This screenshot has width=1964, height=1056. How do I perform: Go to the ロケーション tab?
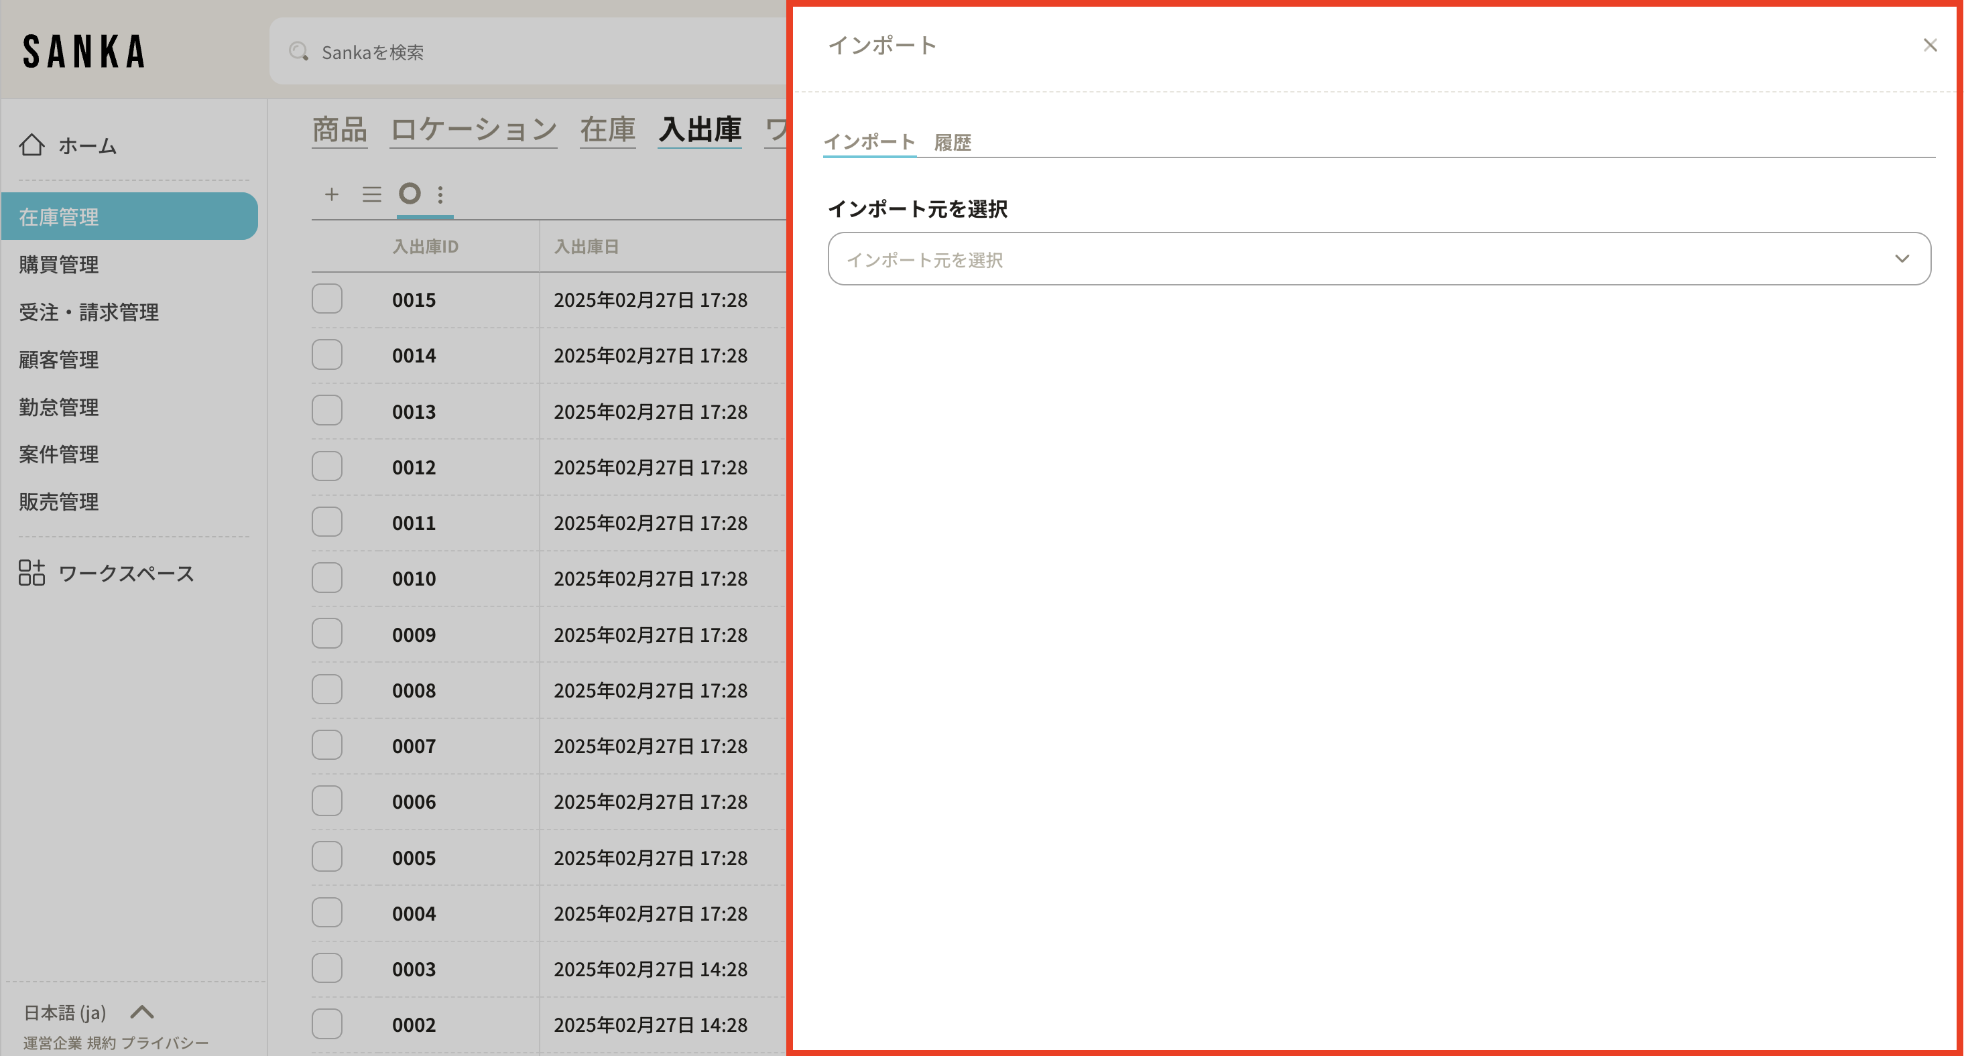(x=473, y=129)
